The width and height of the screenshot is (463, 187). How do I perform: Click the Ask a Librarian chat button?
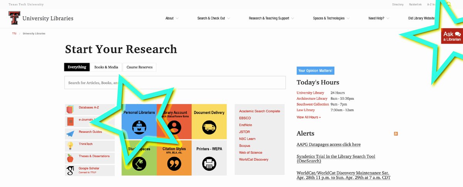452,36
